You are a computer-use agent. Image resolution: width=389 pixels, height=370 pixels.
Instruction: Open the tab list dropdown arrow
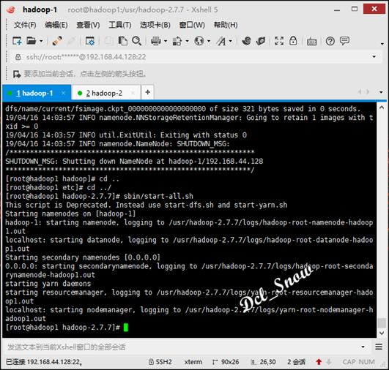381,92
